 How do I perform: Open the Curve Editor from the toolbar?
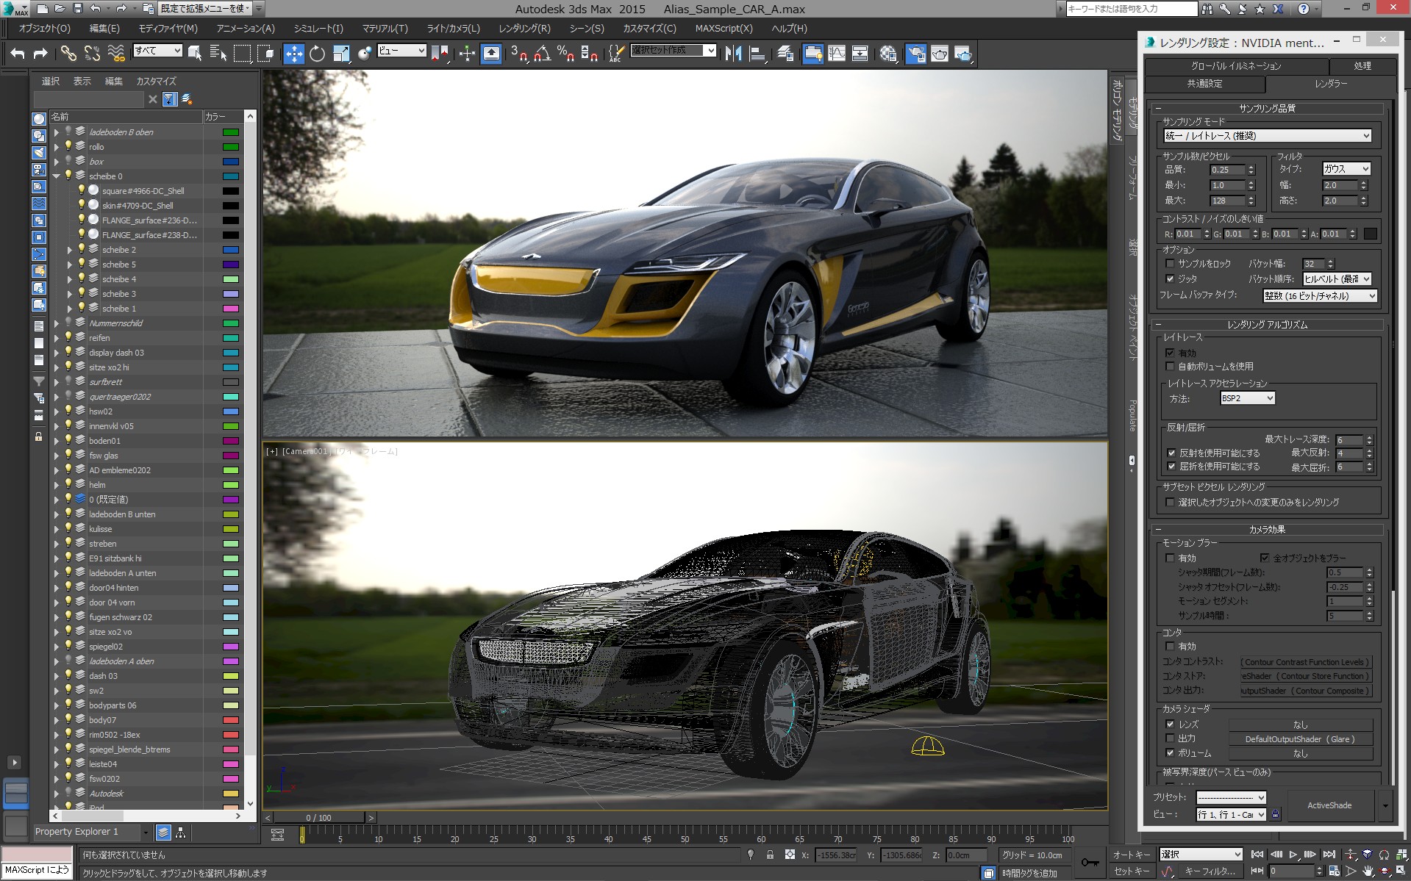[837, 54]
